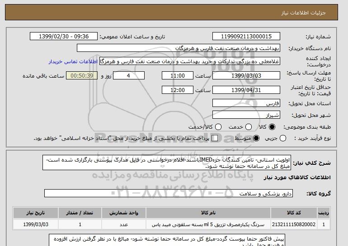Choose the جزیی purchase process option
The height and width of the screenshot is (246, 348).
(x=283, y=138)
